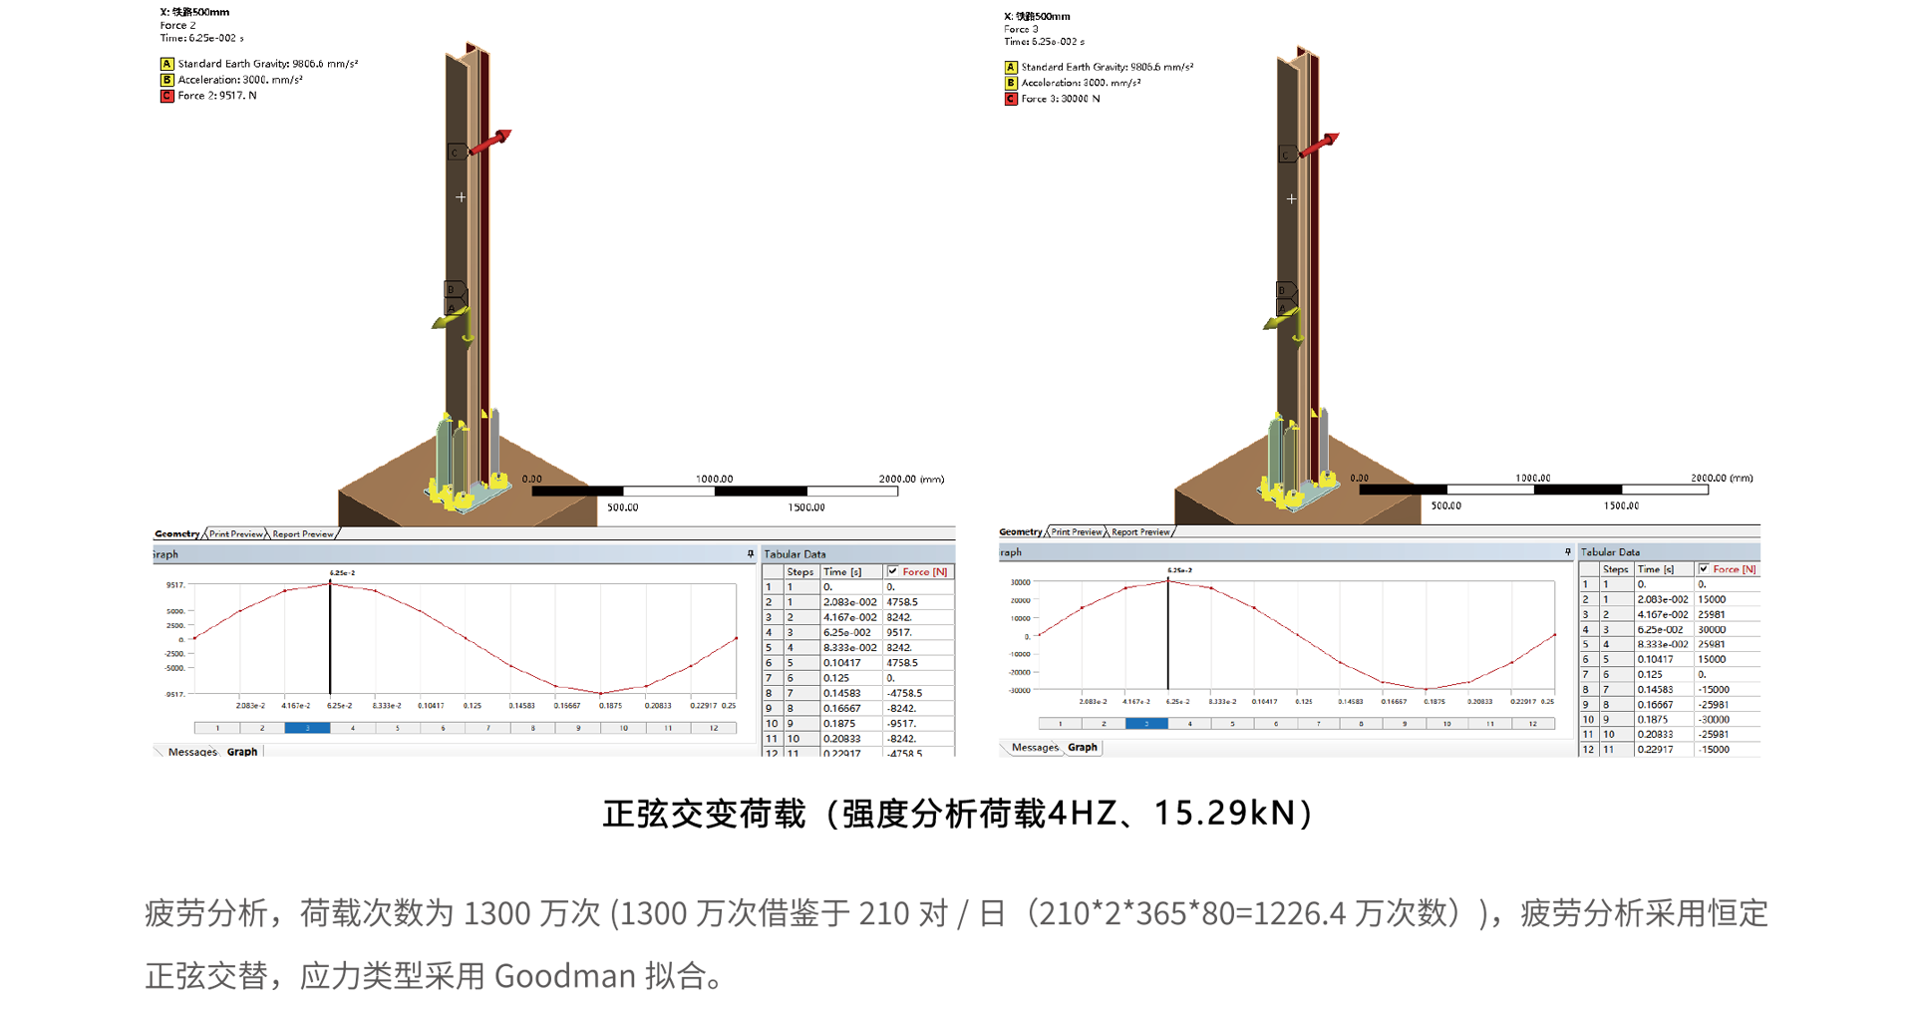This screenshot has width=1914, height=1010.
Task: Select step 12 in the 30000 graph step bar
Action: pyautogui.click(x=1533, y=724)
